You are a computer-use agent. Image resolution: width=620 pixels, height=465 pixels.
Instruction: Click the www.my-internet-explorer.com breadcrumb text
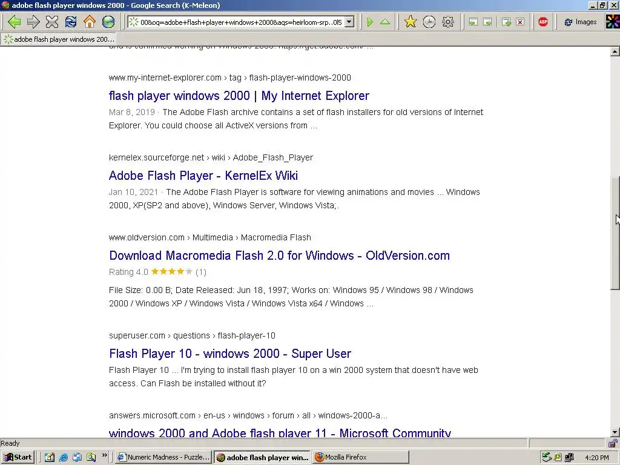click(x=165, y=77)
